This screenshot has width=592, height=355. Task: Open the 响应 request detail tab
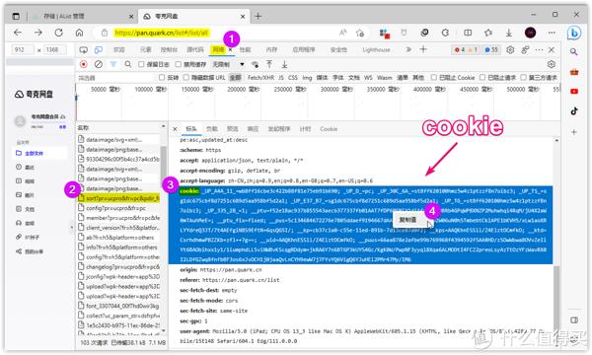coord(253,129)
